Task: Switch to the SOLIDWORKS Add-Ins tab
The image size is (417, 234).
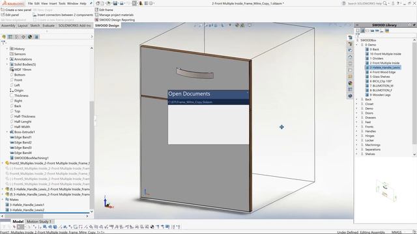Action: pos(74,25)
